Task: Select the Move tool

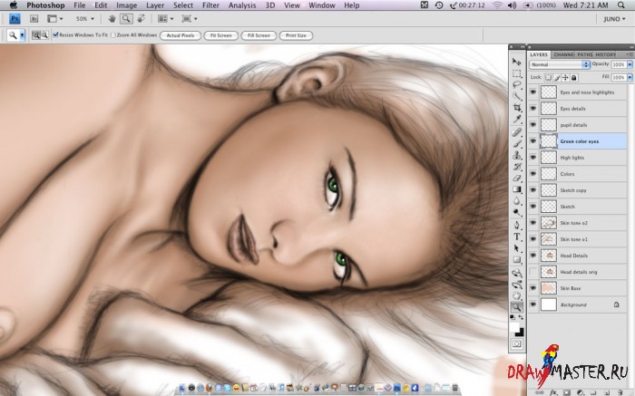Action: tap(517, 62)
